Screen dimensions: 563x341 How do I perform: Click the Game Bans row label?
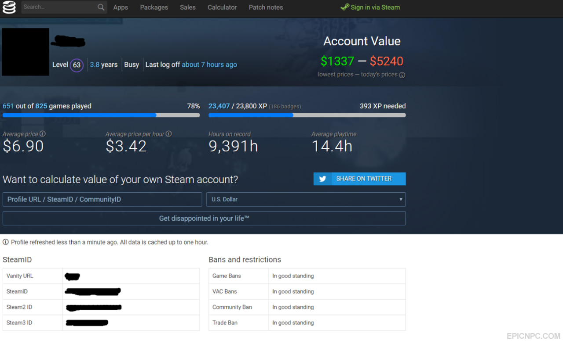227,276
